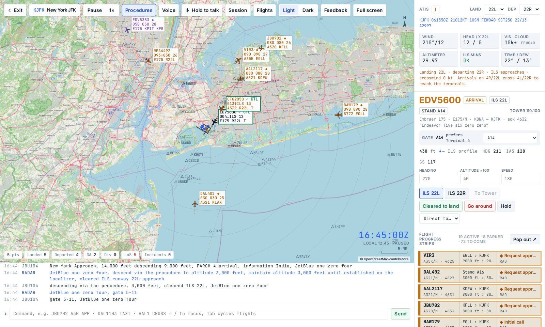
Task: Select the DAL402 flight progress strip
Action: tap(480, 275)
